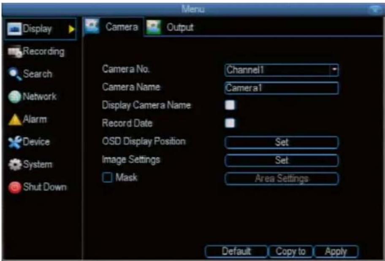This screenshot has height=261, width=385.
Task: Toggle the Record Date checkbox
Action: (230, 123)
